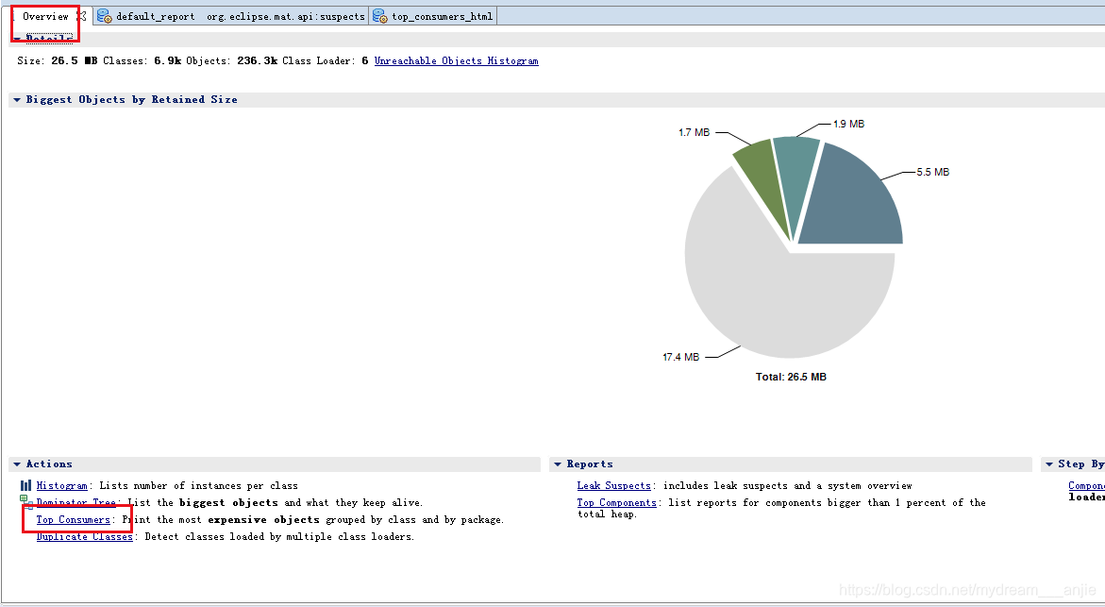The image size is (1105, 607).
Task: Collapse Biggest Objects by Retained Size section
Action: point(17,100)
